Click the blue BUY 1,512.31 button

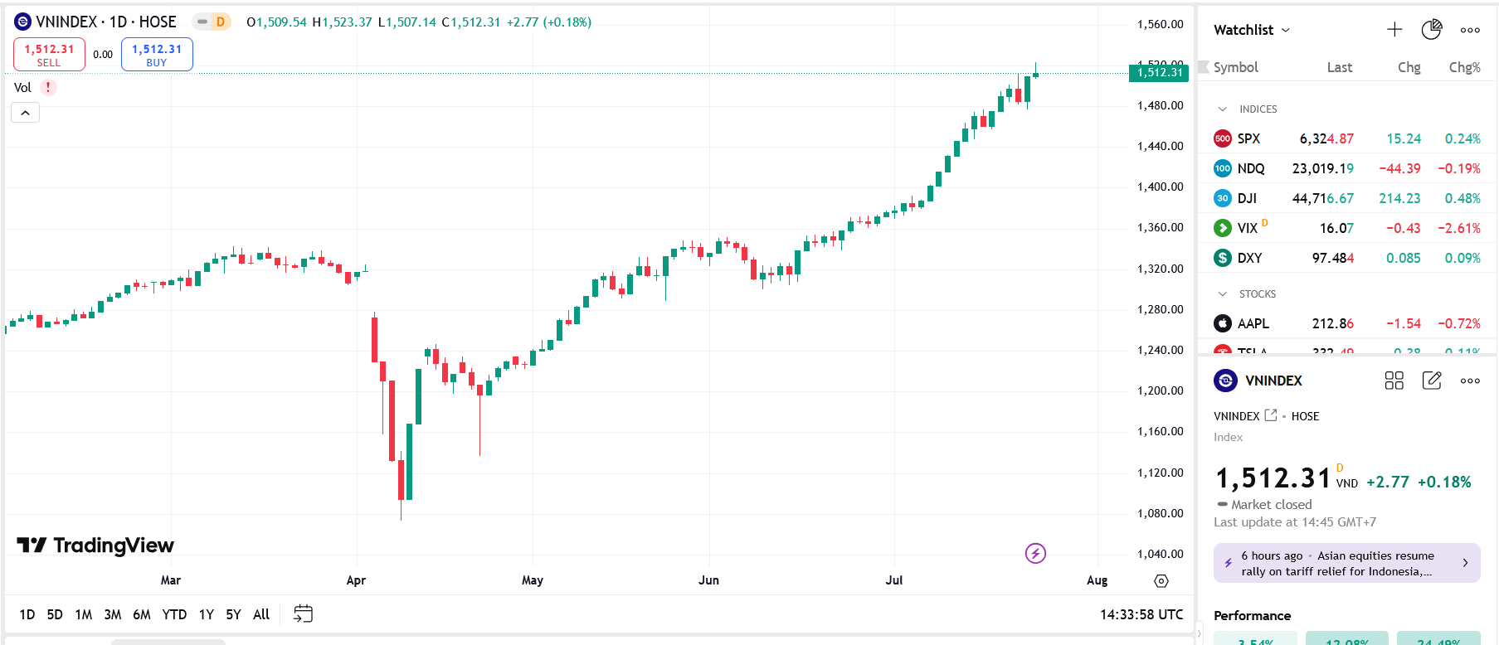click(x=157, y=55)
